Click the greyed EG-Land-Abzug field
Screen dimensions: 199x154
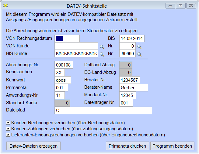coord(126,72)
